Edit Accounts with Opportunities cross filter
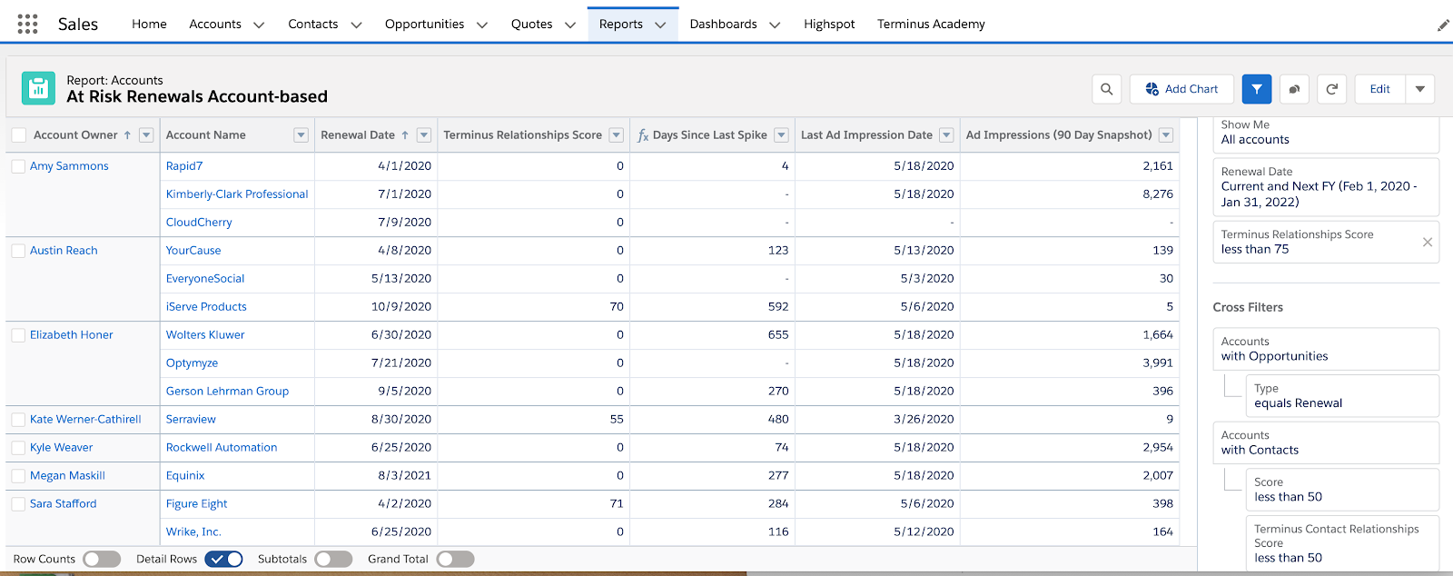 (x=1326, y=349)
